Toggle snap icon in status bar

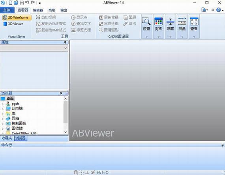click(x=76, y=172)
